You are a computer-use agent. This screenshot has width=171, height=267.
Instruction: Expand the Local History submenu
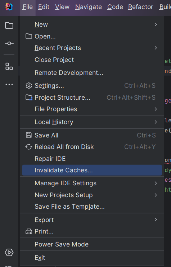[92, 122]
